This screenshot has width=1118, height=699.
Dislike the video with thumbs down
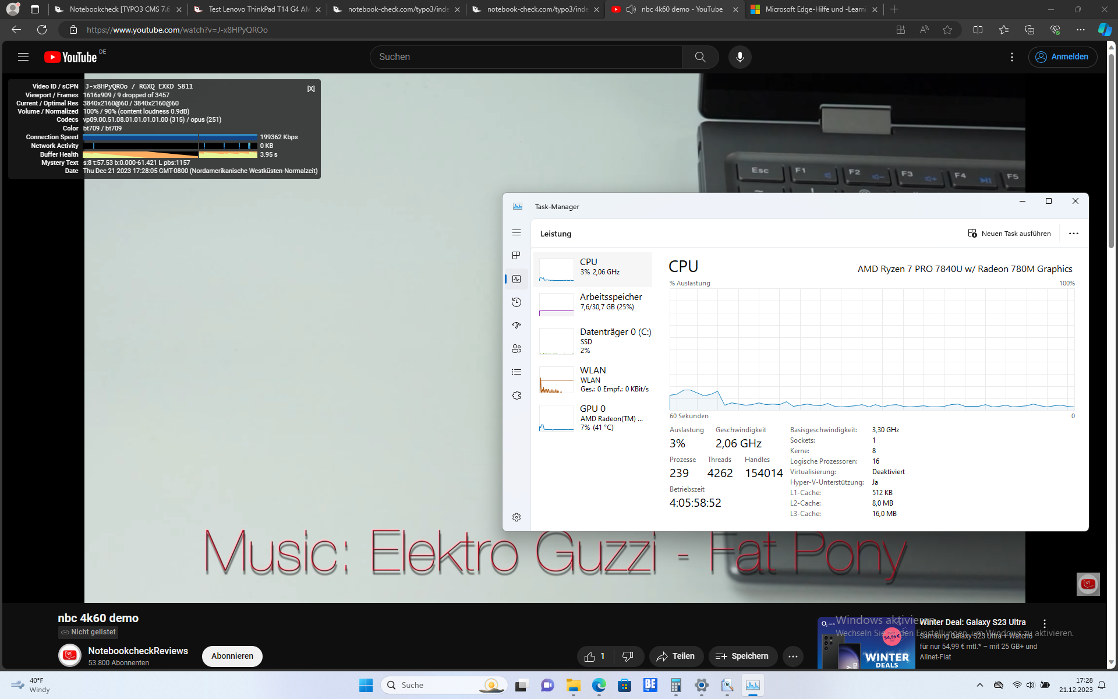click(x=628, y=656)
